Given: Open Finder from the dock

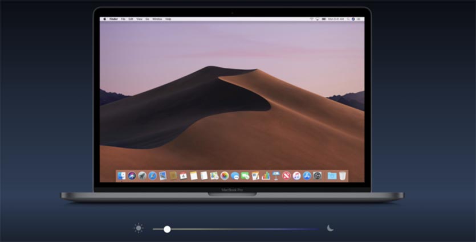Looking at the screenshot, I should click(x=121, y=175).
